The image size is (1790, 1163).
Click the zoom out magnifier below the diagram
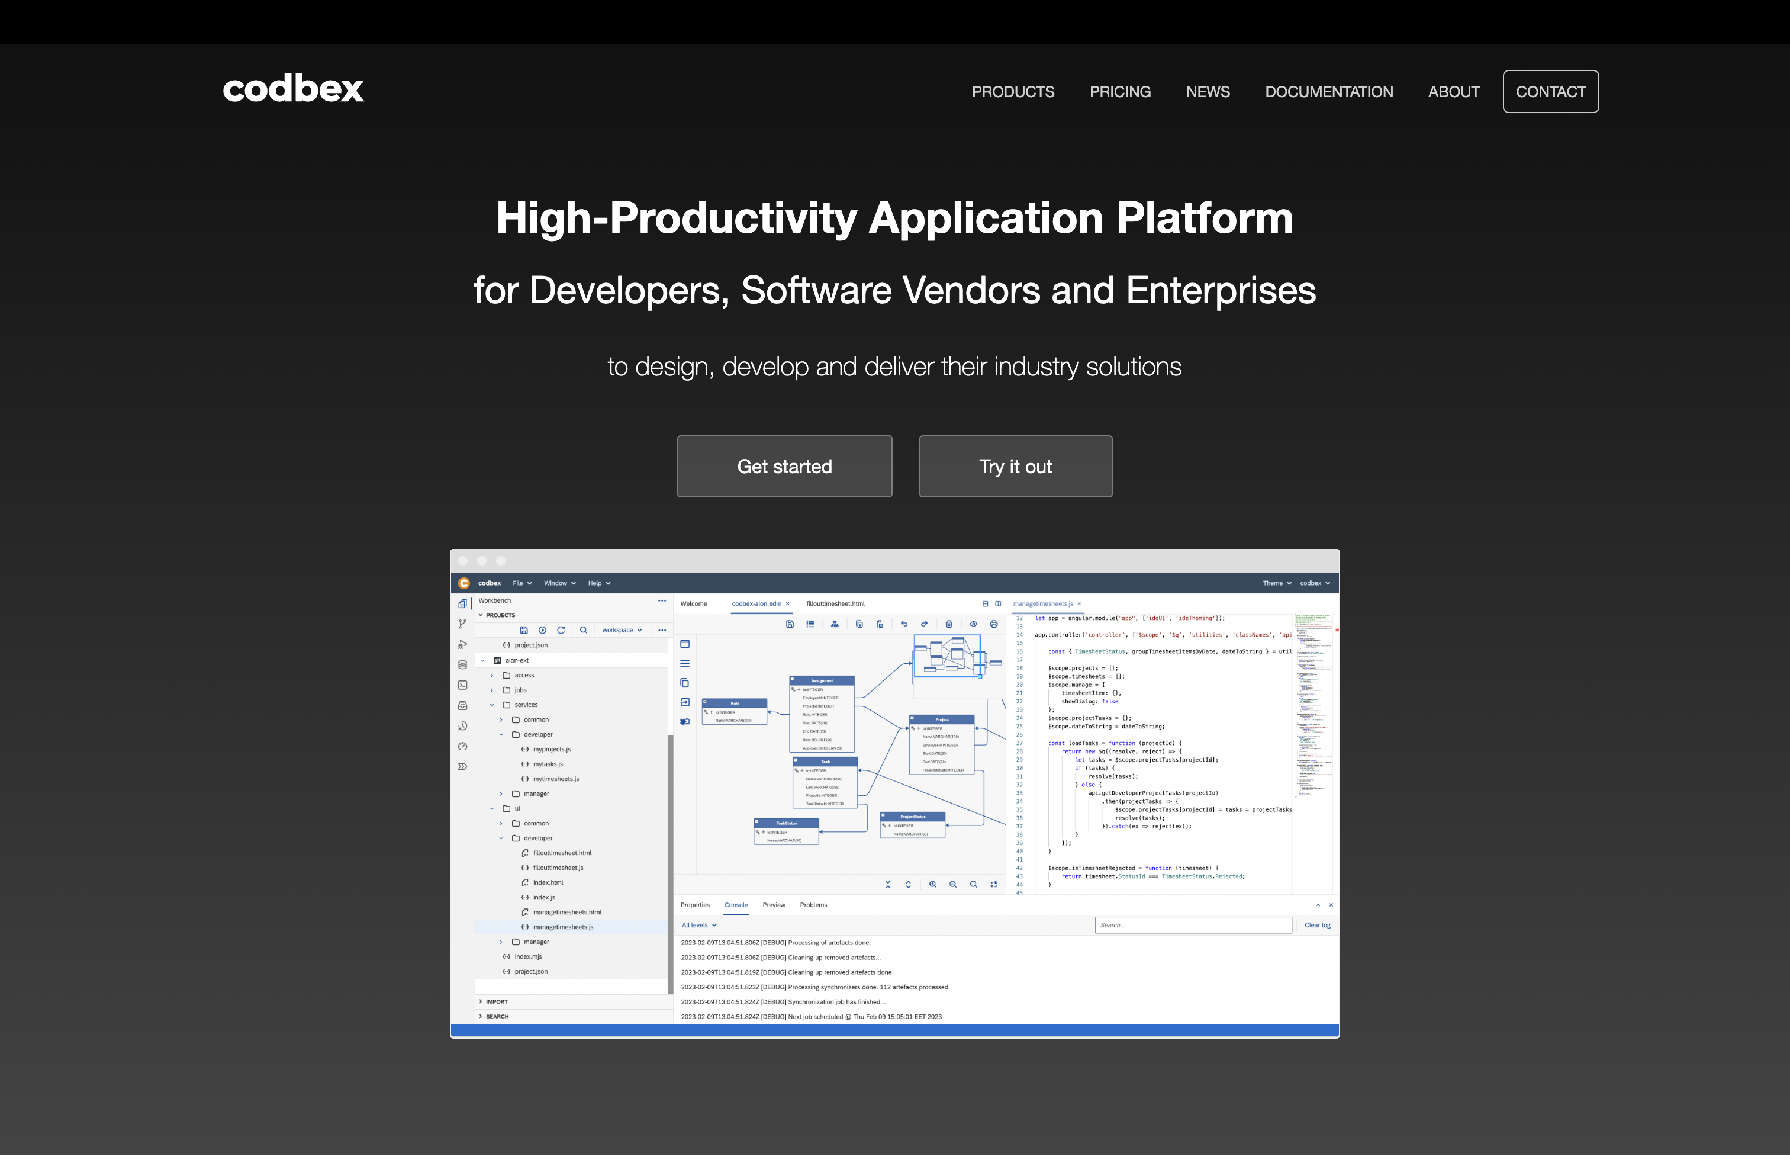click(953, 885)
